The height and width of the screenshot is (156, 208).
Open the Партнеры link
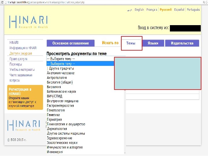[16, 64]
